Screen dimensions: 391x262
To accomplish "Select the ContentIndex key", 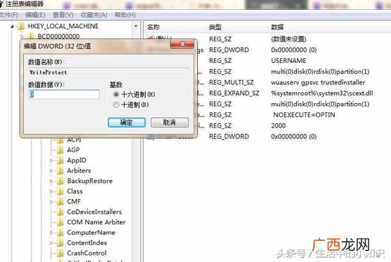I will [87, 243].
